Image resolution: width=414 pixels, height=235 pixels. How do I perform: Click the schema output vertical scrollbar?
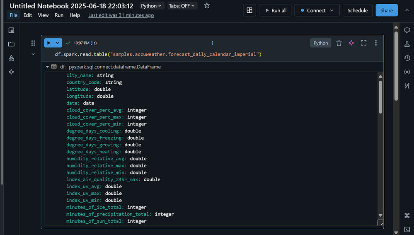click(x=380, y=97)
